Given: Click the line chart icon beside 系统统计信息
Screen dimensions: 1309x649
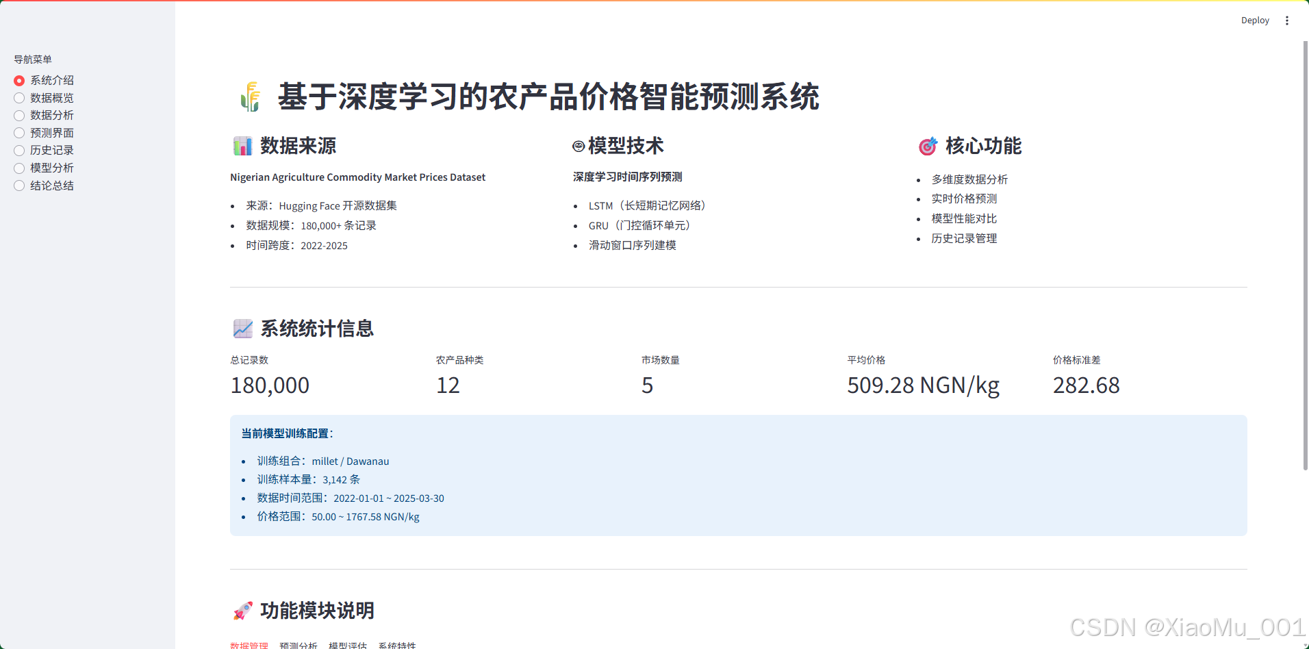Looking at the screenshot, I should point(242,329).
